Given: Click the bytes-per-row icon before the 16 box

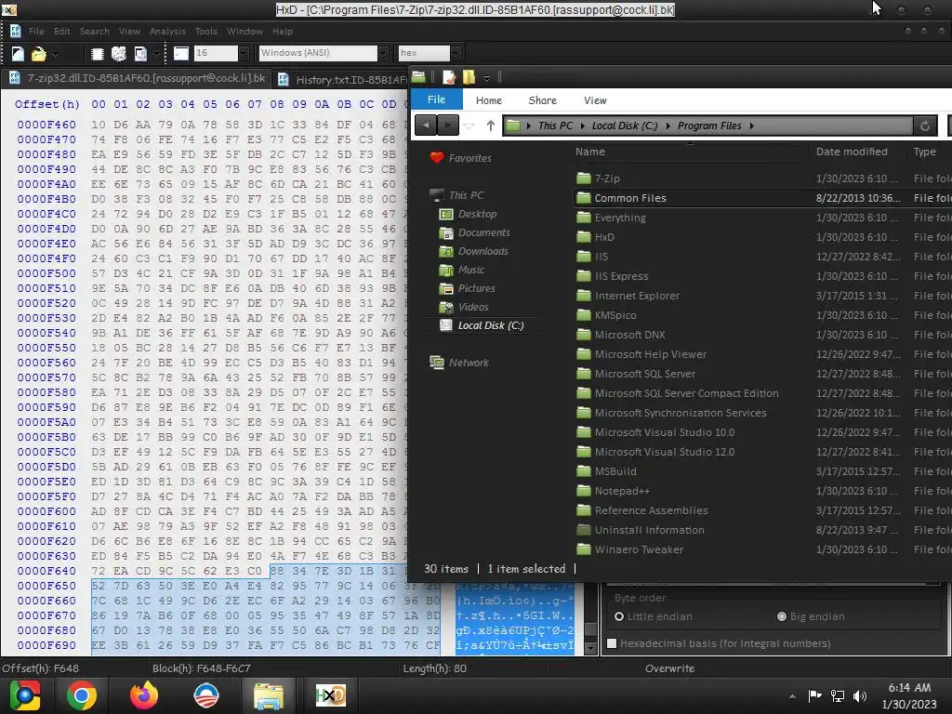Looking at the screenshot, I should click(x=181, y=53).
